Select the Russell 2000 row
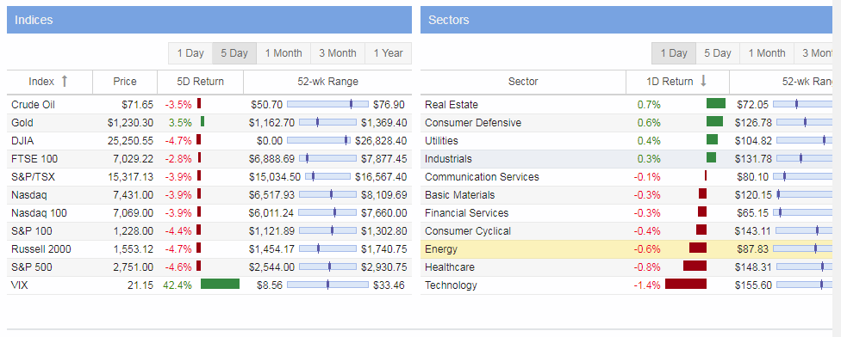This screenshot has height=337, width=841. coord(209,248)
